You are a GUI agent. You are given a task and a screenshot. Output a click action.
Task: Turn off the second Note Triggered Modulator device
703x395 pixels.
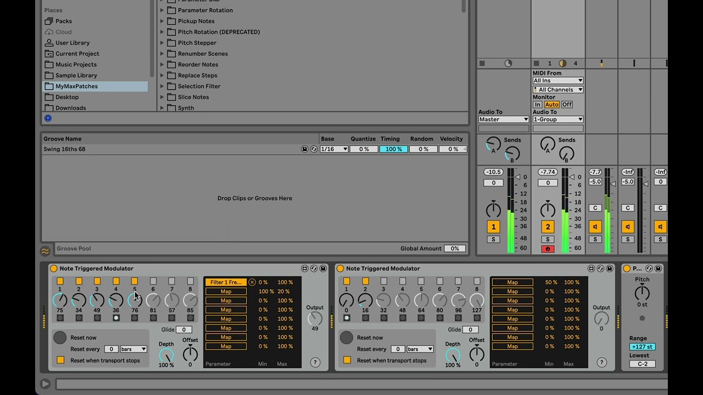click(340, 268)
